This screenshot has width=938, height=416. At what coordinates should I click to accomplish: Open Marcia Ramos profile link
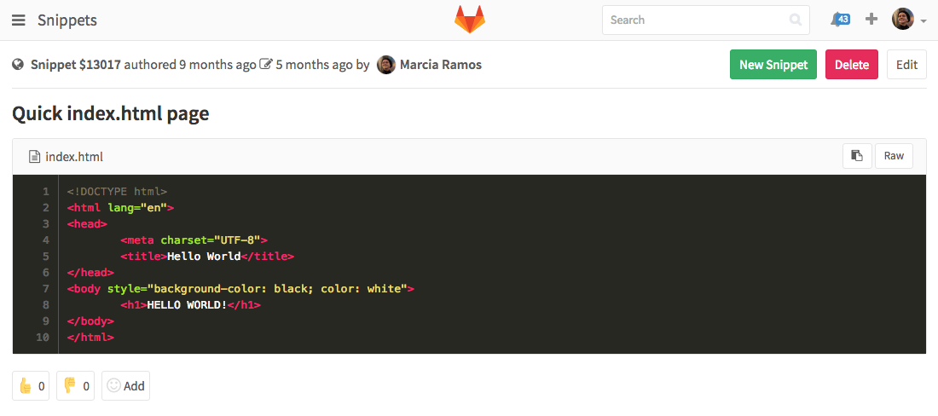(x=440, y=65)
